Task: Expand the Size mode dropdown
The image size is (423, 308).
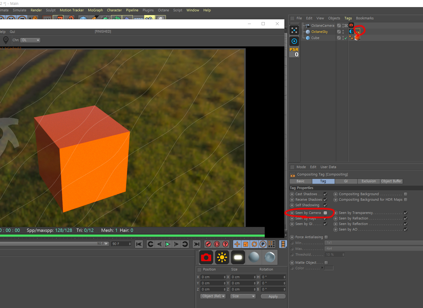Action: (x=243, y=296)
